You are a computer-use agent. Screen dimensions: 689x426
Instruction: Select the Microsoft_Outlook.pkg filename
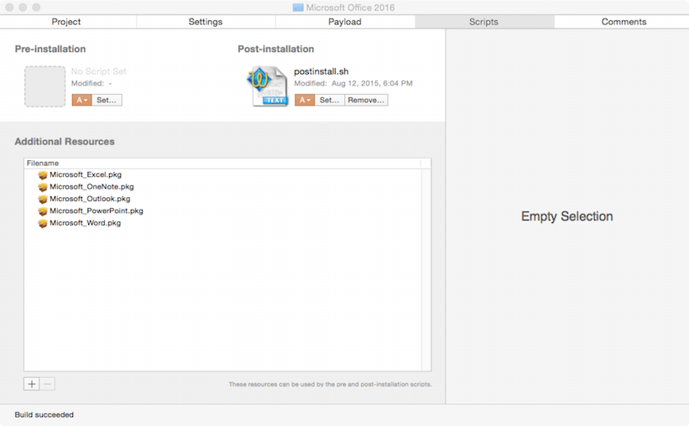point(90,199)
